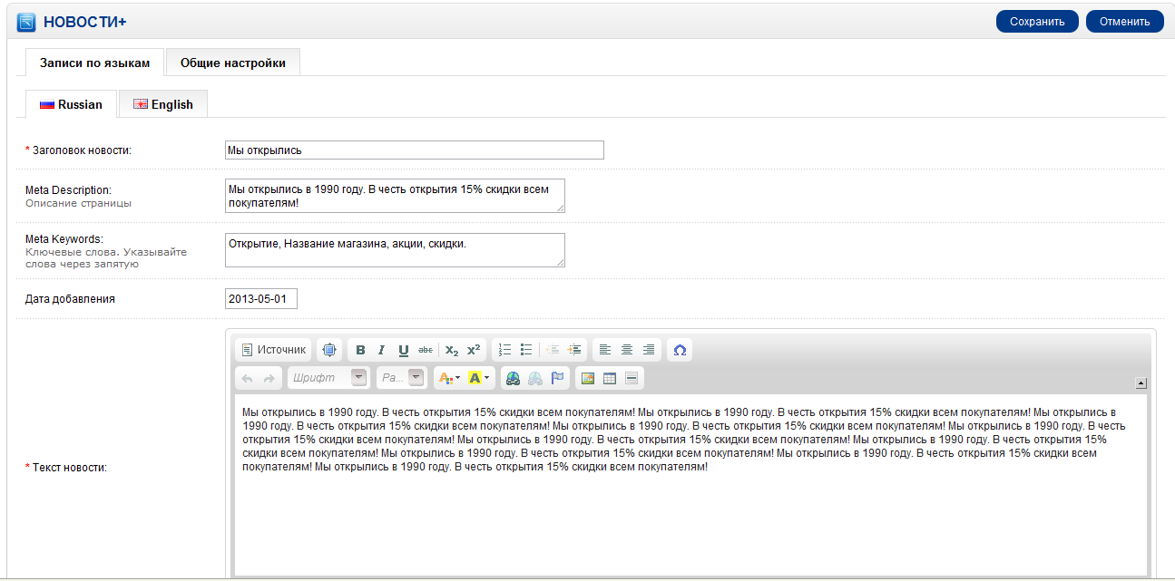Toggle bold formatting in the editor
The height and width of the screenshot is (581, 1175).
click(x=360, y=350)
